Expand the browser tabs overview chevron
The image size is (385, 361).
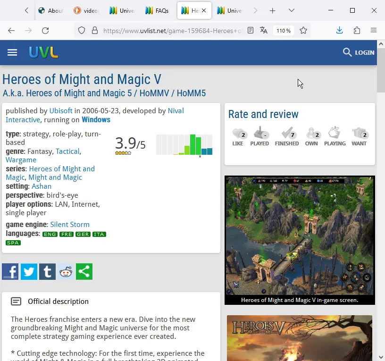click(291, 10)
